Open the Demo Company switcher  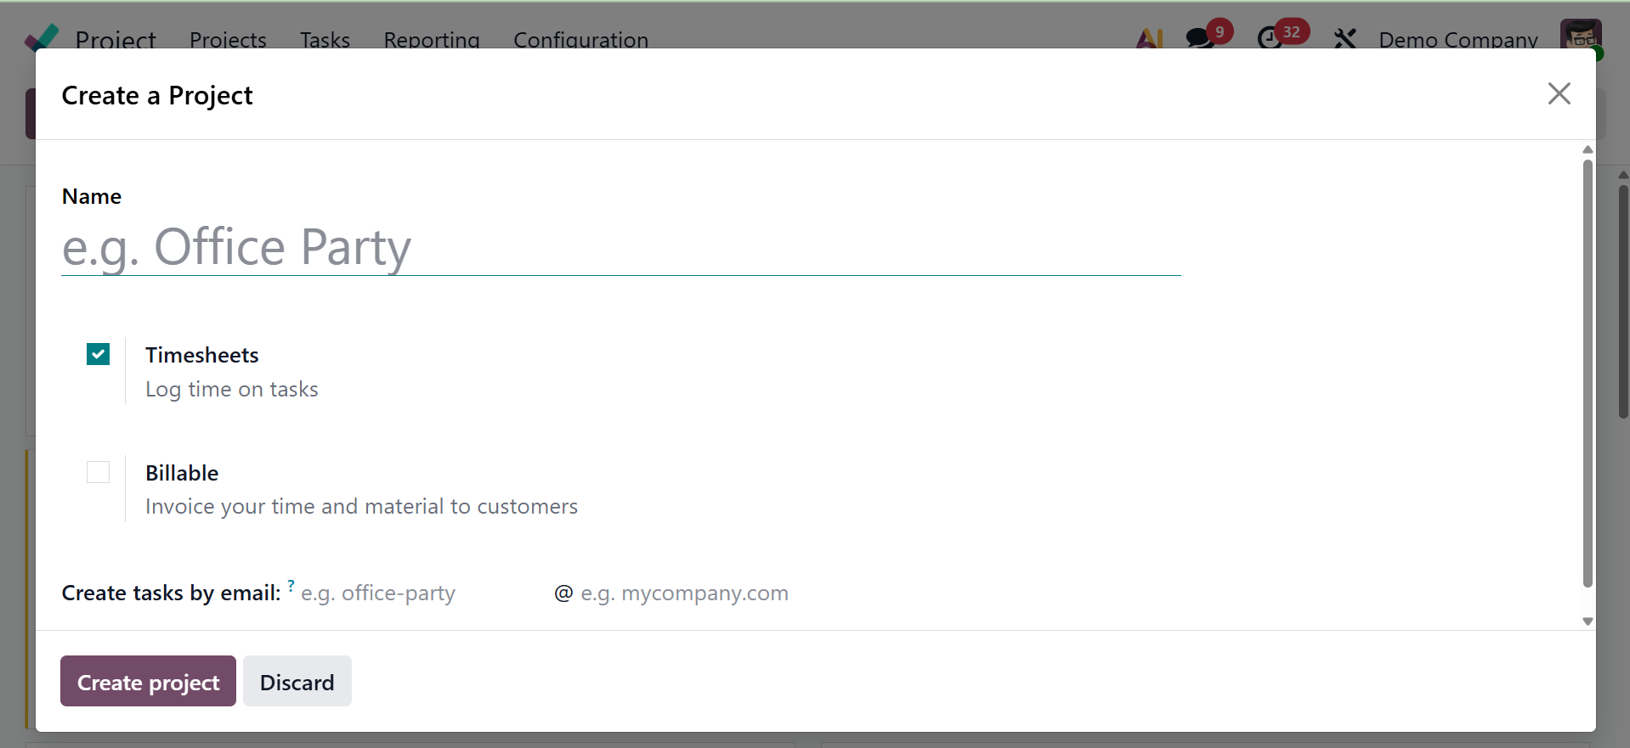coord(1457,40)
